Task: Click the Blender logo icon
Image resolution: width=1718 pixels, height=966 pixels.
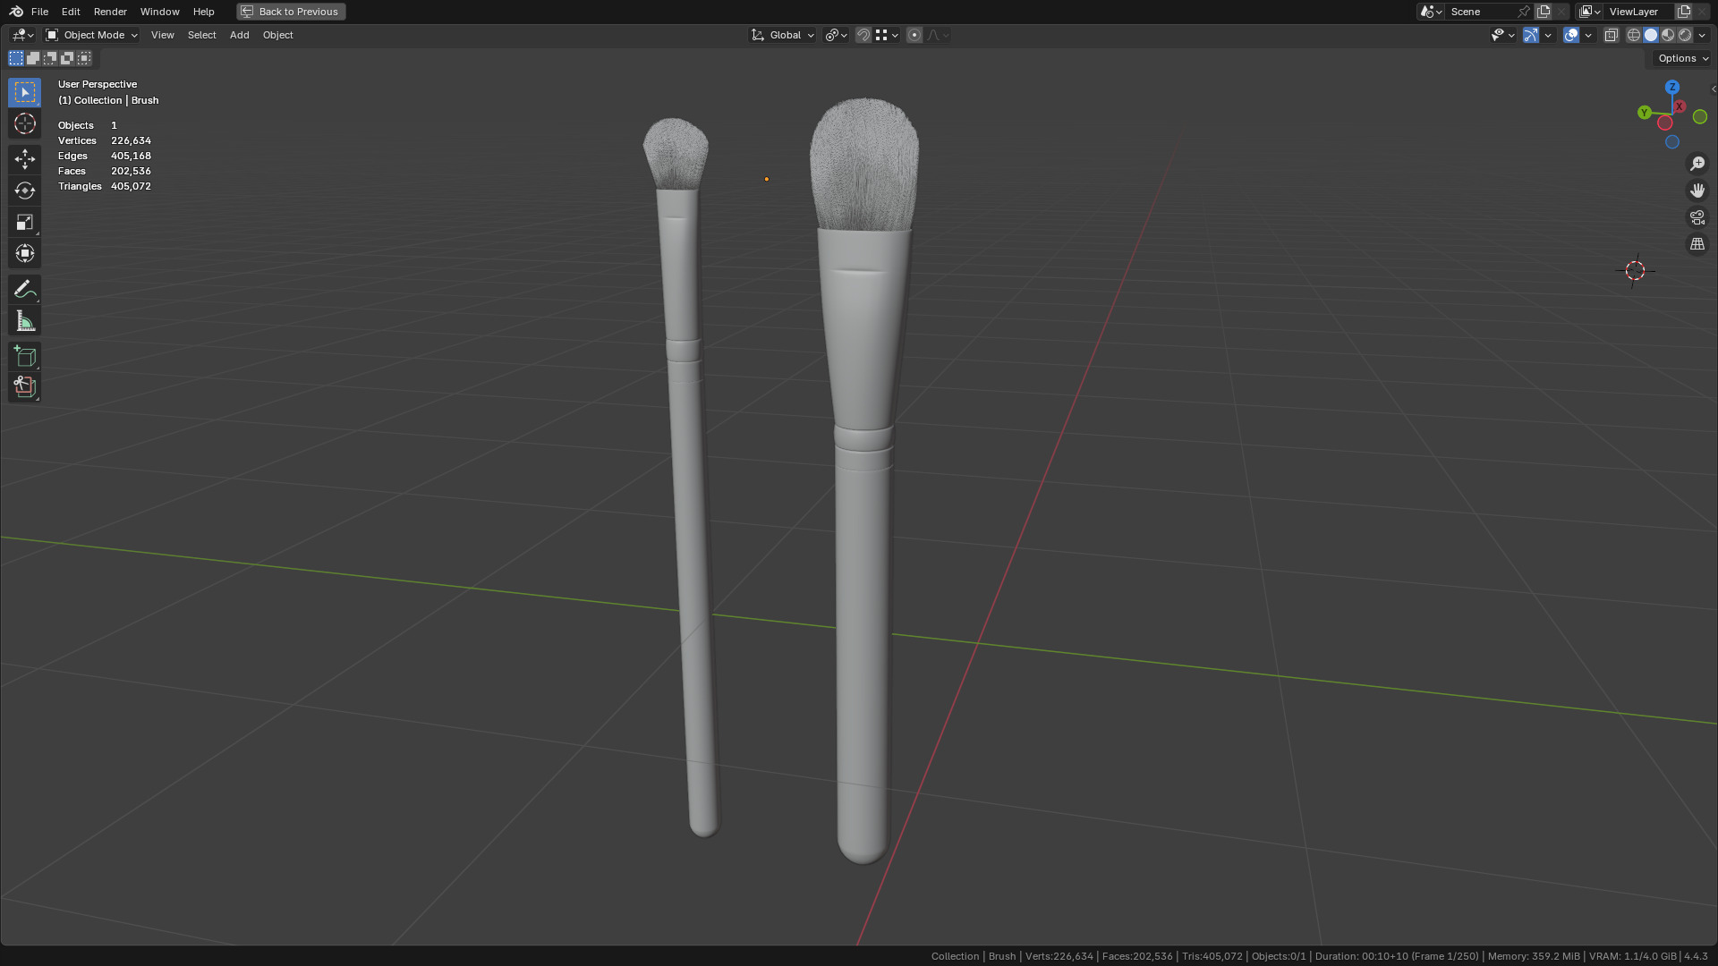Action: pos(16,12)
